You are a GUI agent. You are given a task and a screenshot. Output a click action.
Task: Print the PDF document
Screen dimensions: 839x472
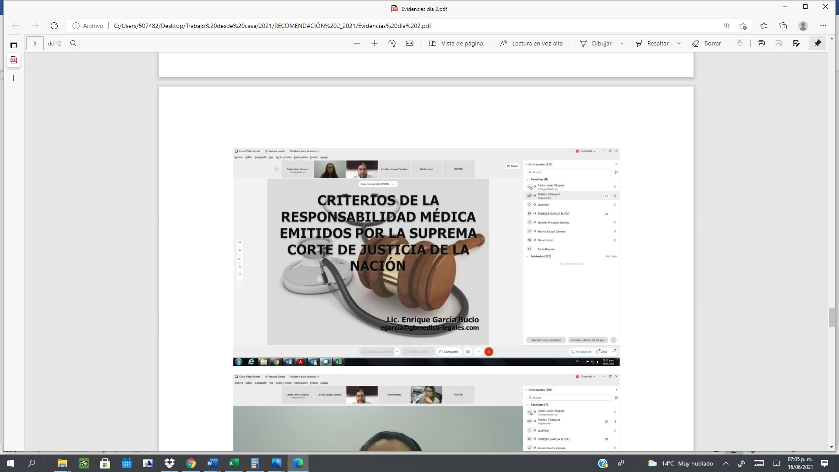tap(761, 43)
